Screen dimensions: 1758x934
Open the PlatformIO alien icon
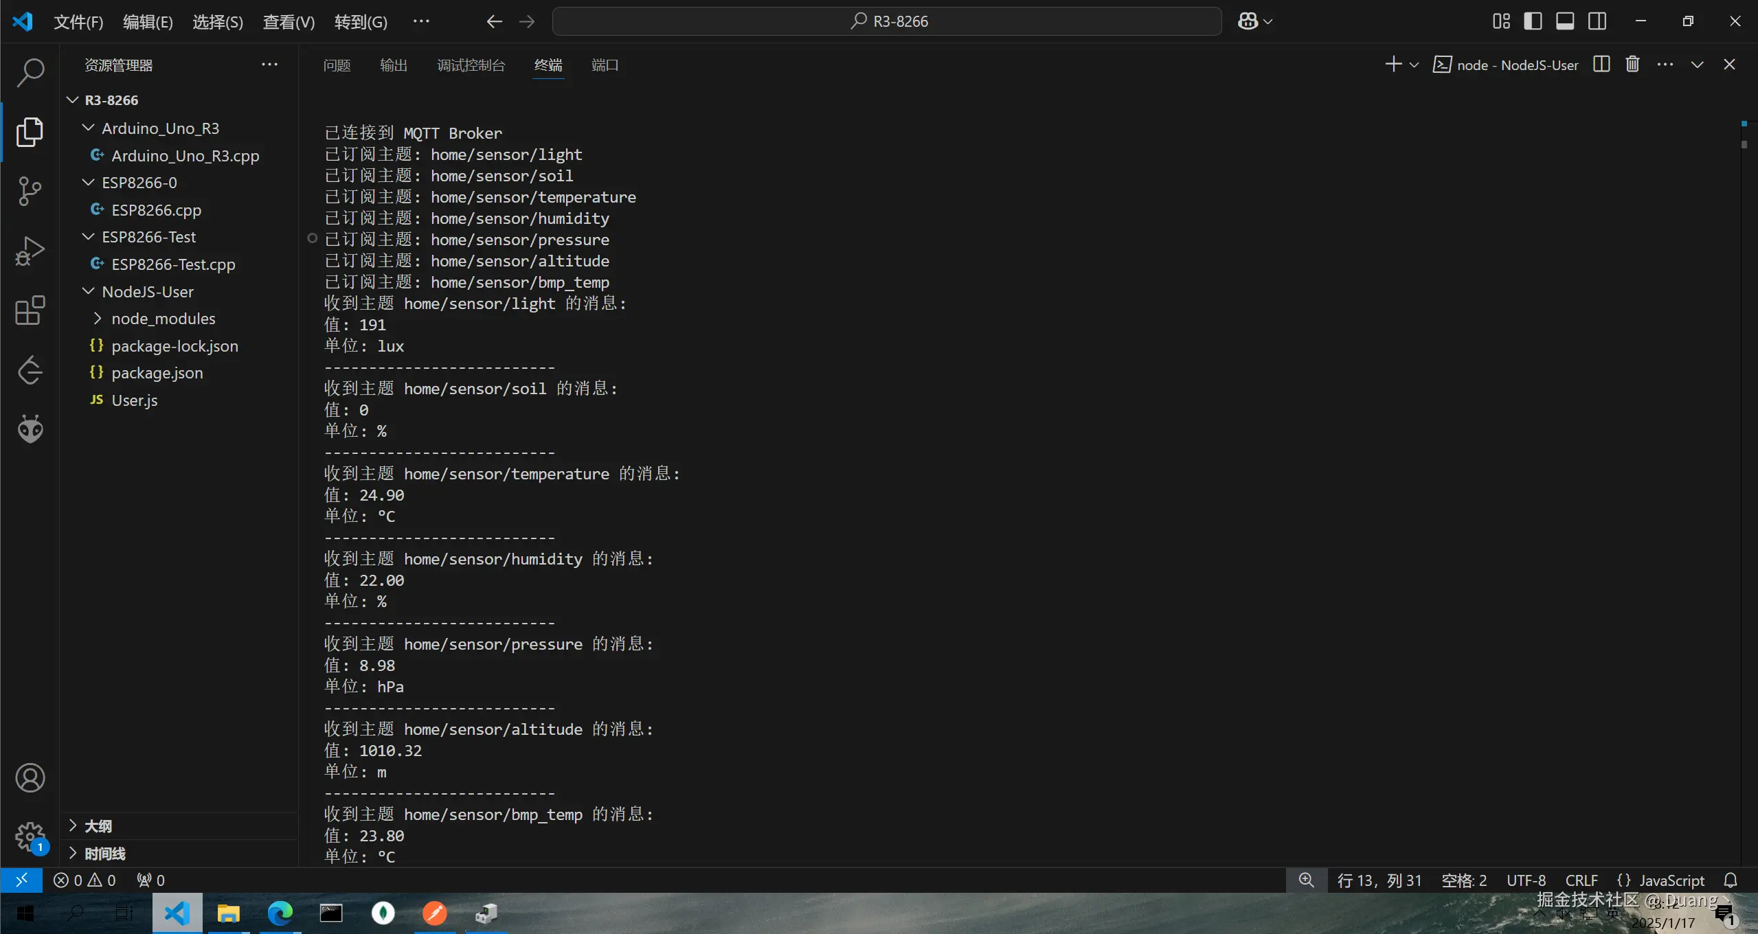pyautogui.click(x=30, y=429)
